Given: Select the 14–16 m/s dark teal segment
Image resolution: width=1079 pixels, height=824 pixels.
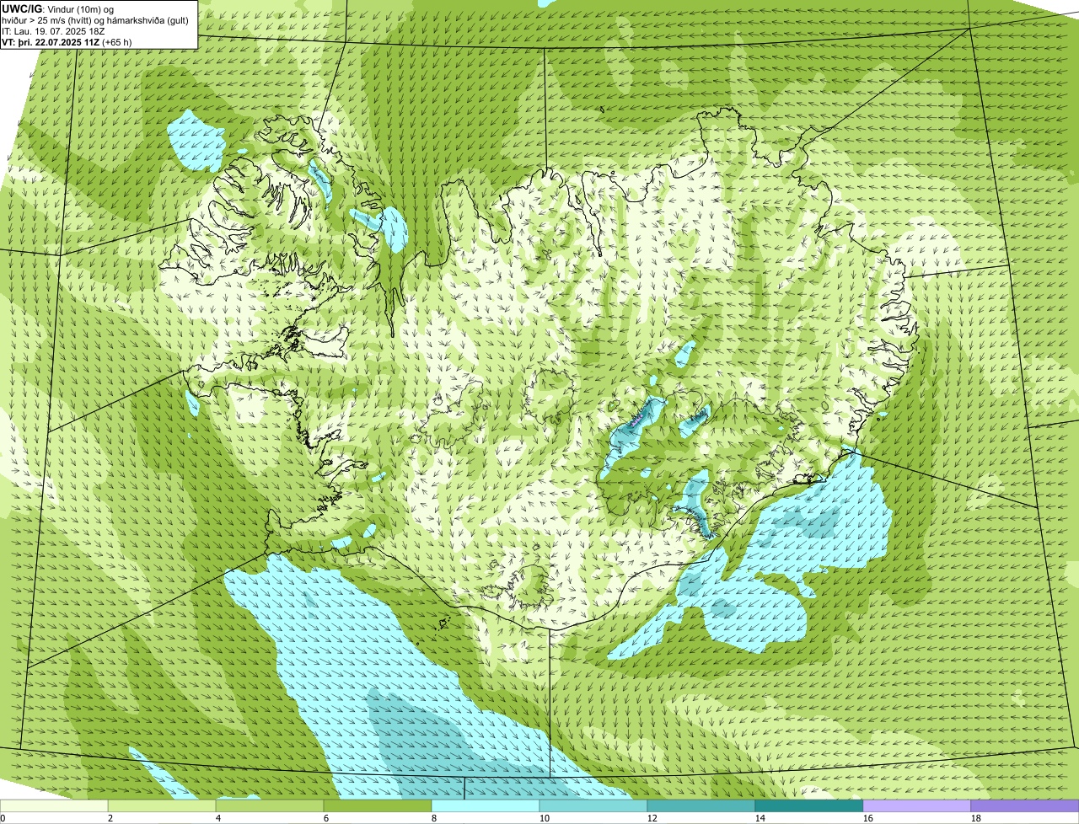Looking at the screenshot, I should 809,805.
